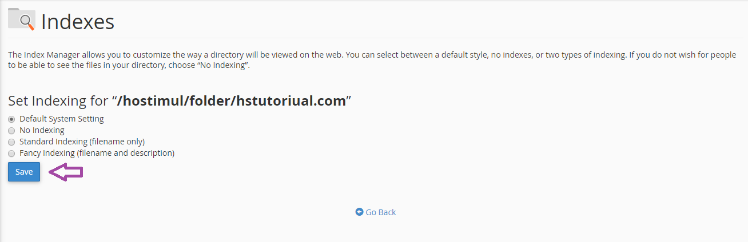748x242 pixels.
Task: Click the No Indexing option label
Action: tap(42, 130)
